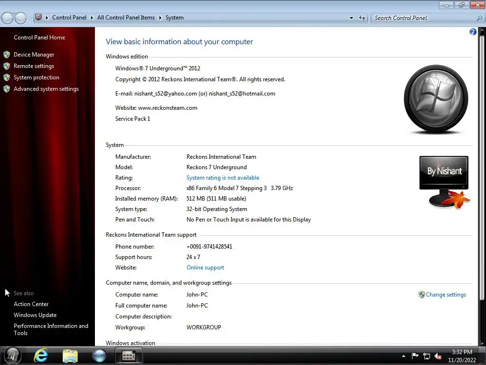Select System breadcrumb

[175, 18]
